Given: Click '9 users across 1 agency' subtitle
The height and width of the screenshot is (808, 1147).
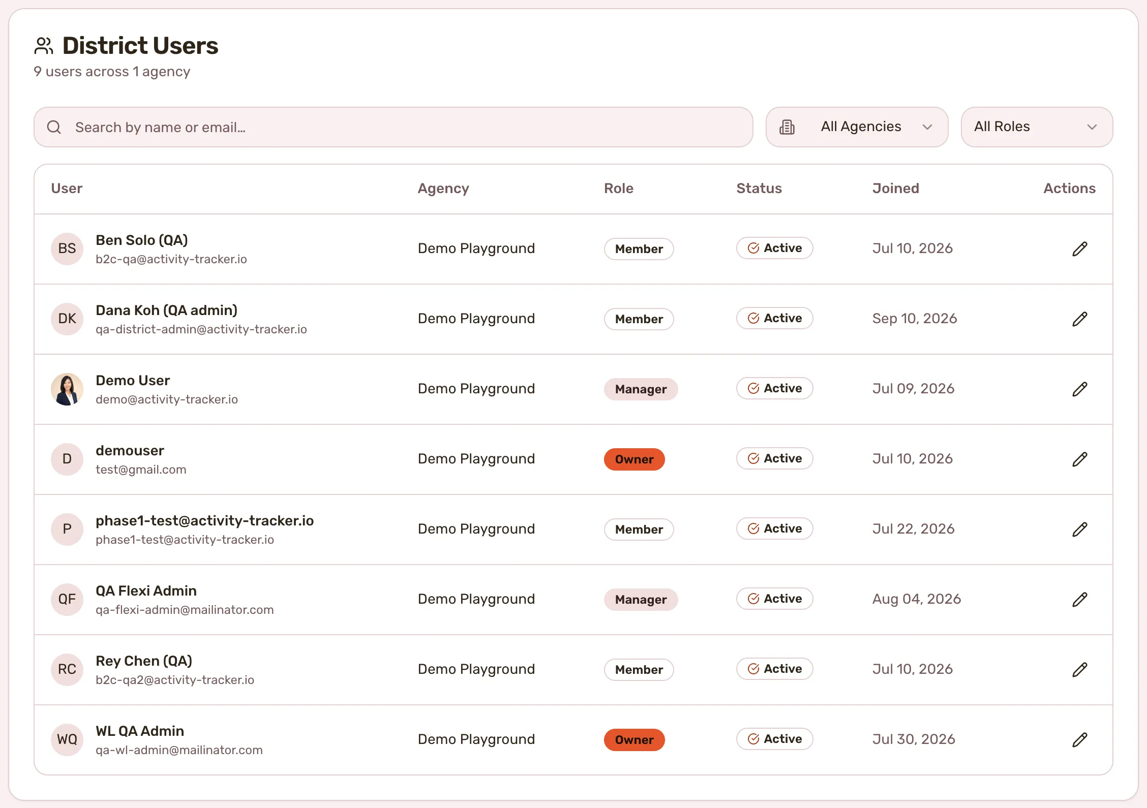Looking at the screenshot, I should 112,72.
